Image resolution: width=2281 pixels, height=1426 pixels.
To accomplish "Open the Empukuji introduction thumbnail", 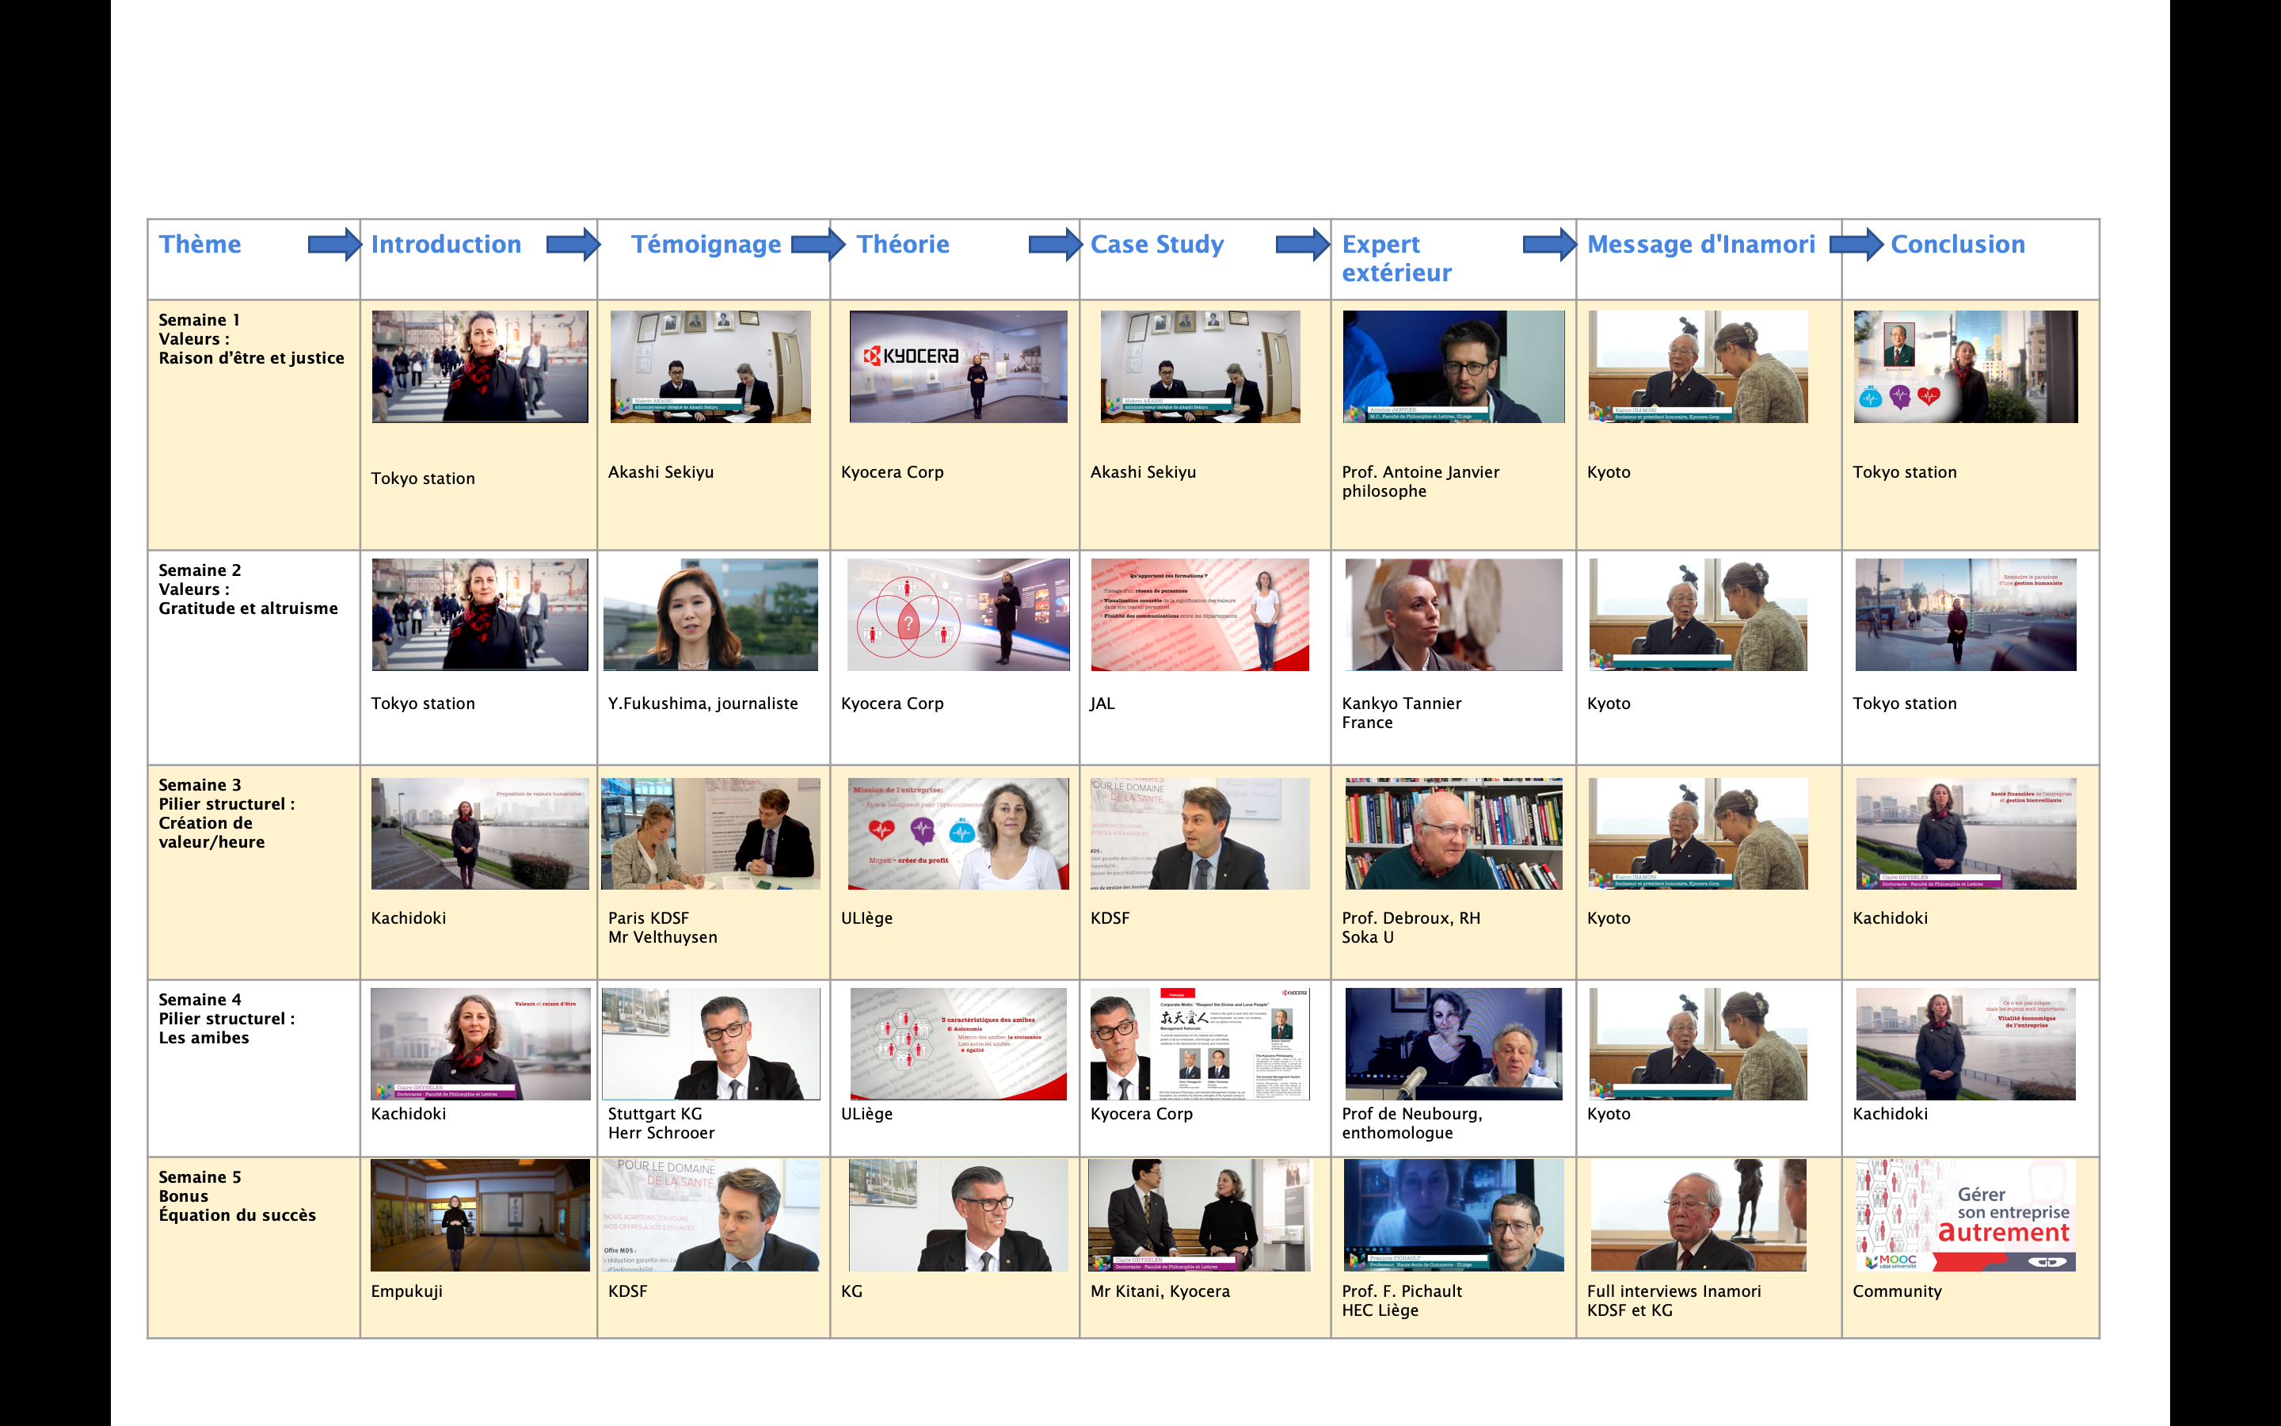I will click(480, 1214).
